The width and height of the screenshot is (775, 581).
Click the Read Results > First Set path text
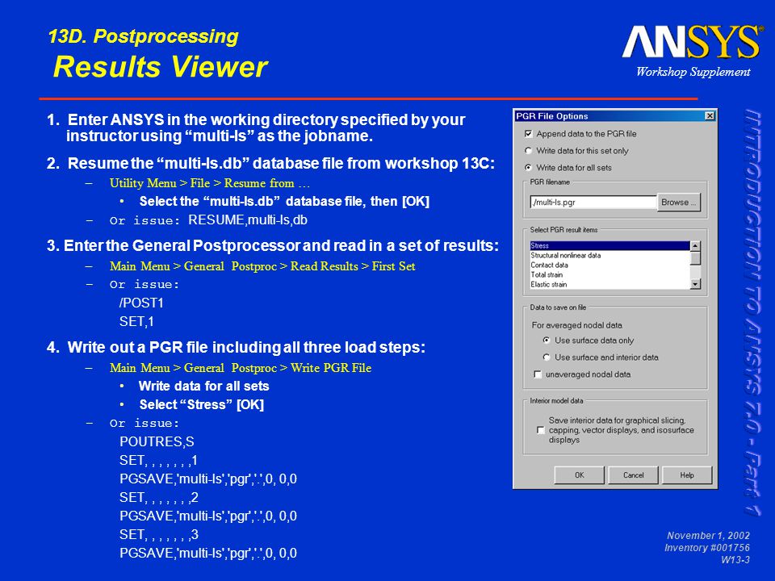coord(353,266)
